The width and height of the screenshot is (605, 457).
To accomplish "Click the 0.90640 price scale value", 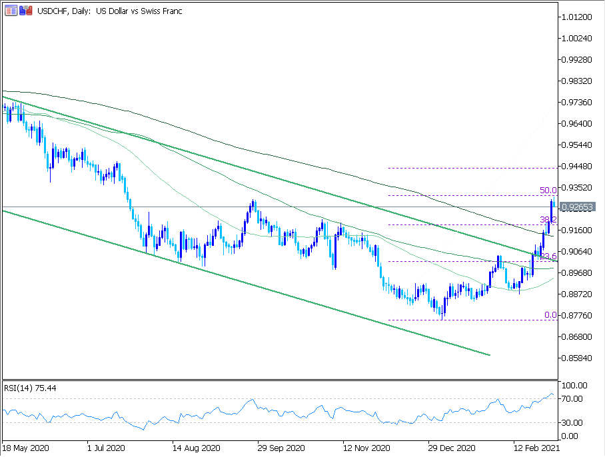I will click(x=577, y=251).
